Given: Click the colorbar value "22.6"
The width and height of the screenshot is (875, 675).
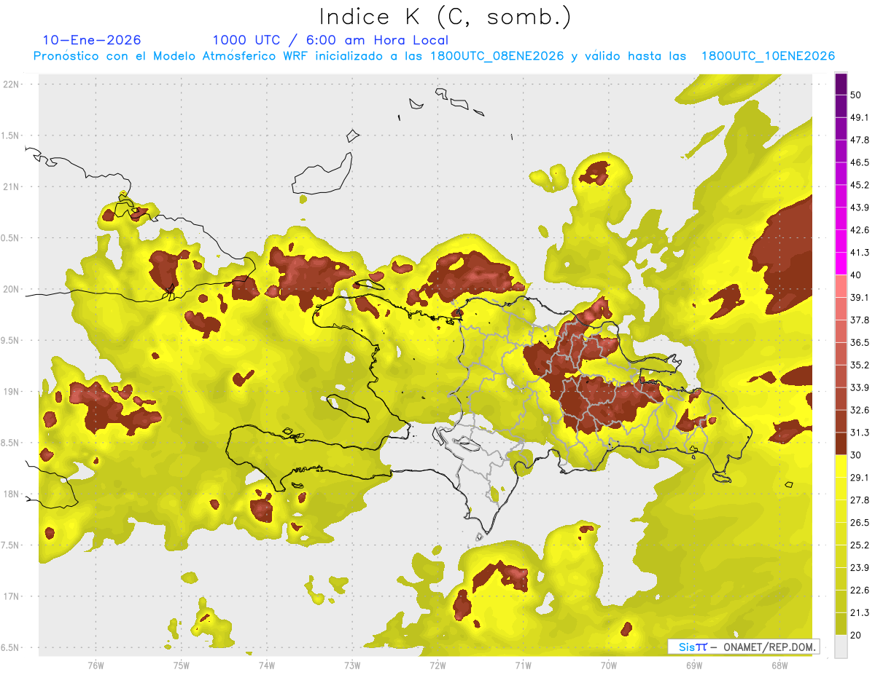Looking at the screenshot, I should click(860, 591).
